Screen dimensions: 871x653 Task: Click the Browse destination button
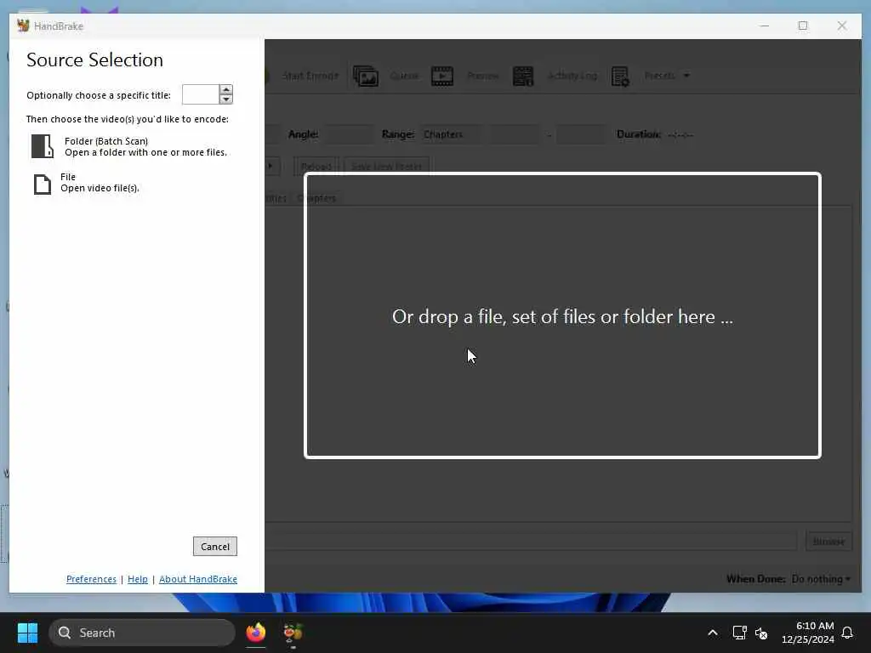click(828, 542)
